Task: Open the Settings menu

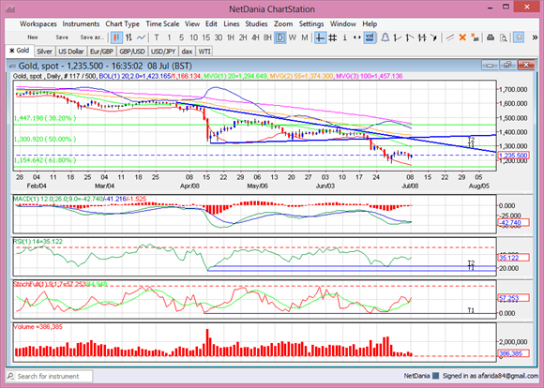Action: coord(311,24)
